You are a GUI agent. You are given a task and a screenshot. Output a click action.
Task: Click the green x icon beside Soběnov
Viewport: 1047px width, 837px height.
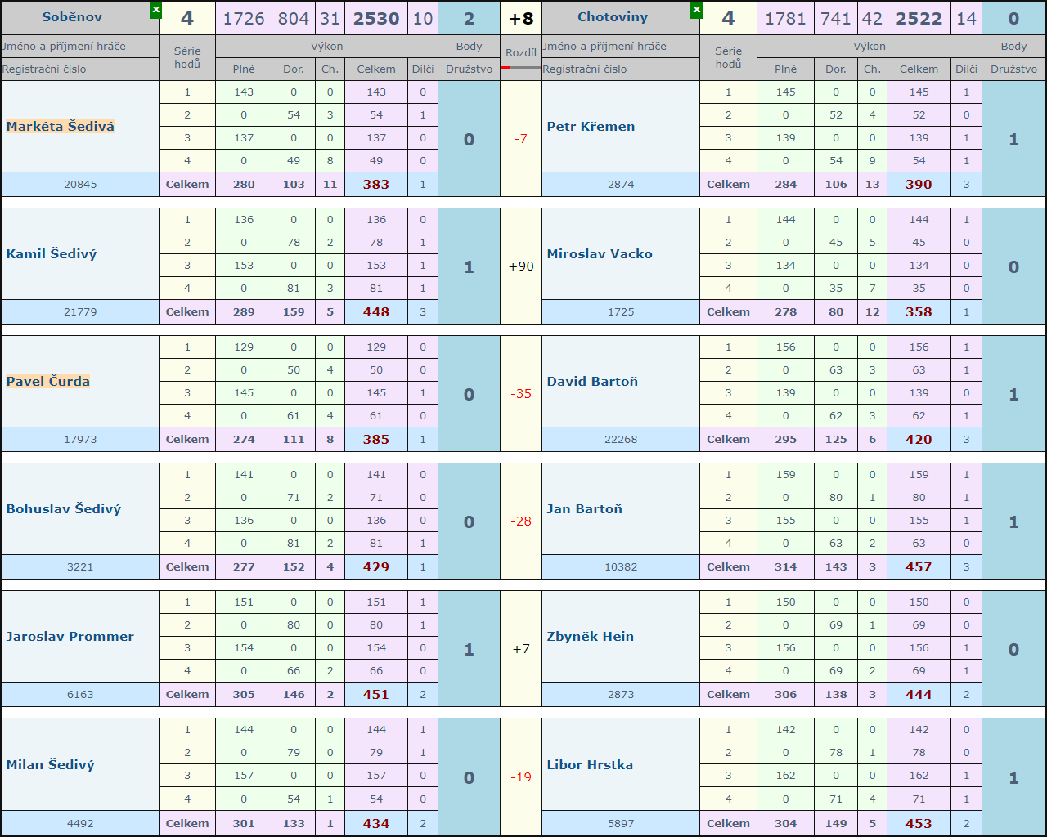click(x=155, y=10)
